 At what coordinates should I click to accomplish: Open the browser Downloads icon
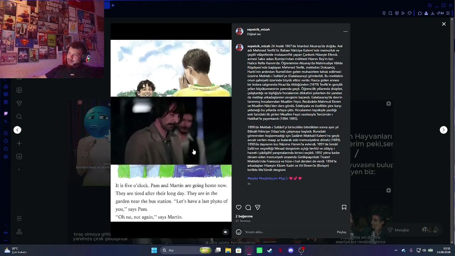click(433, 13)
